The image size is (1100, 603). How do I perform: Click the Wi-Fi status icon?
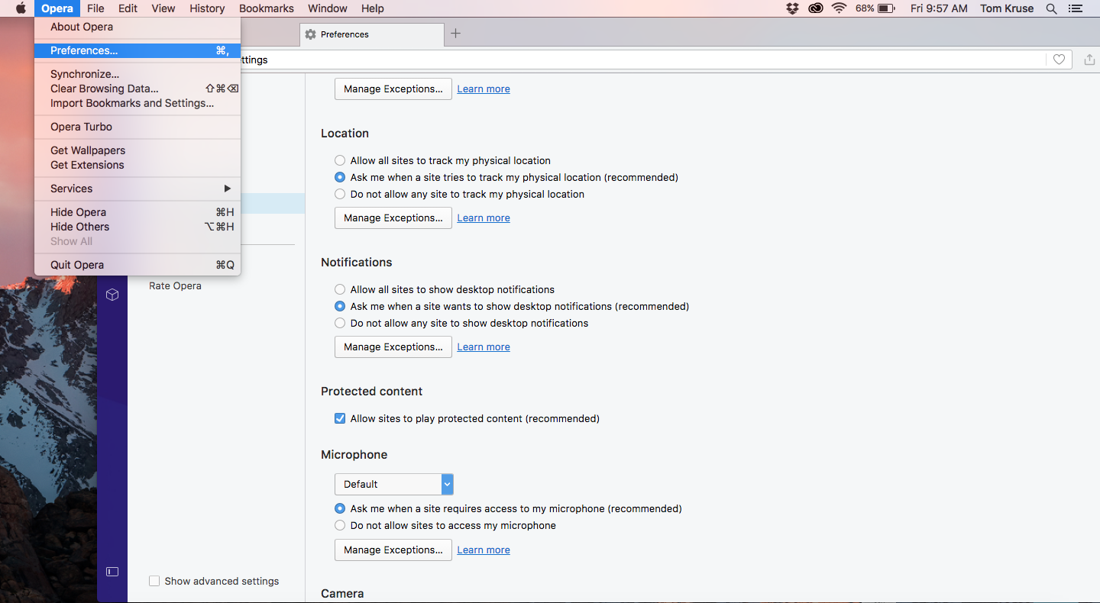click(x=839, y=8)
